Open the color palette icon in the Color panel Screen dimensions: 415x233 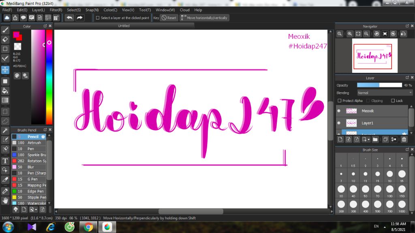click(17, 76)
